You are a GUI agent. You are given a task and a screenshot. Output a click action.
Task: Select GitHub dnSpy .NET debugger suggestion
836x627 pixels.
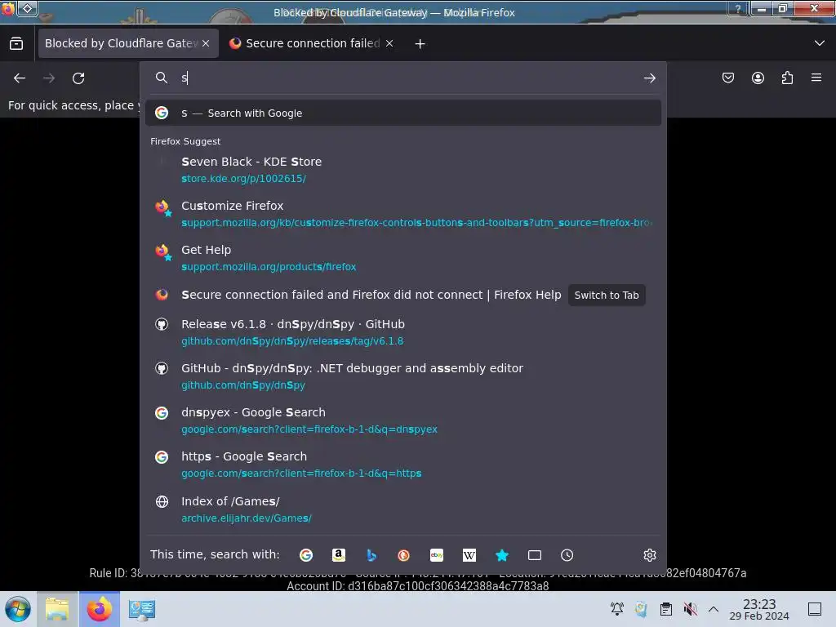coord(403,376)
